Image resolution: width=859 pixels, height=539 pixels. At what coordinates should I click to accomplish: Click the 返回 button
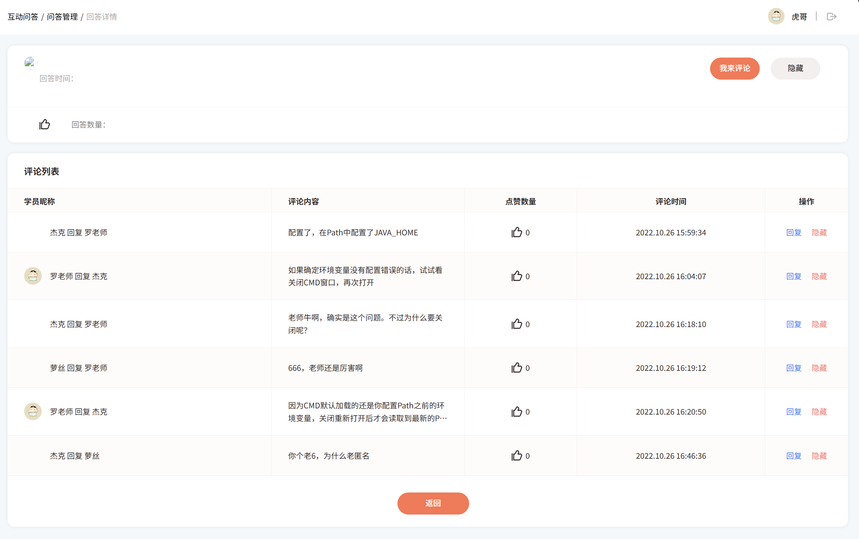[433, 503]
